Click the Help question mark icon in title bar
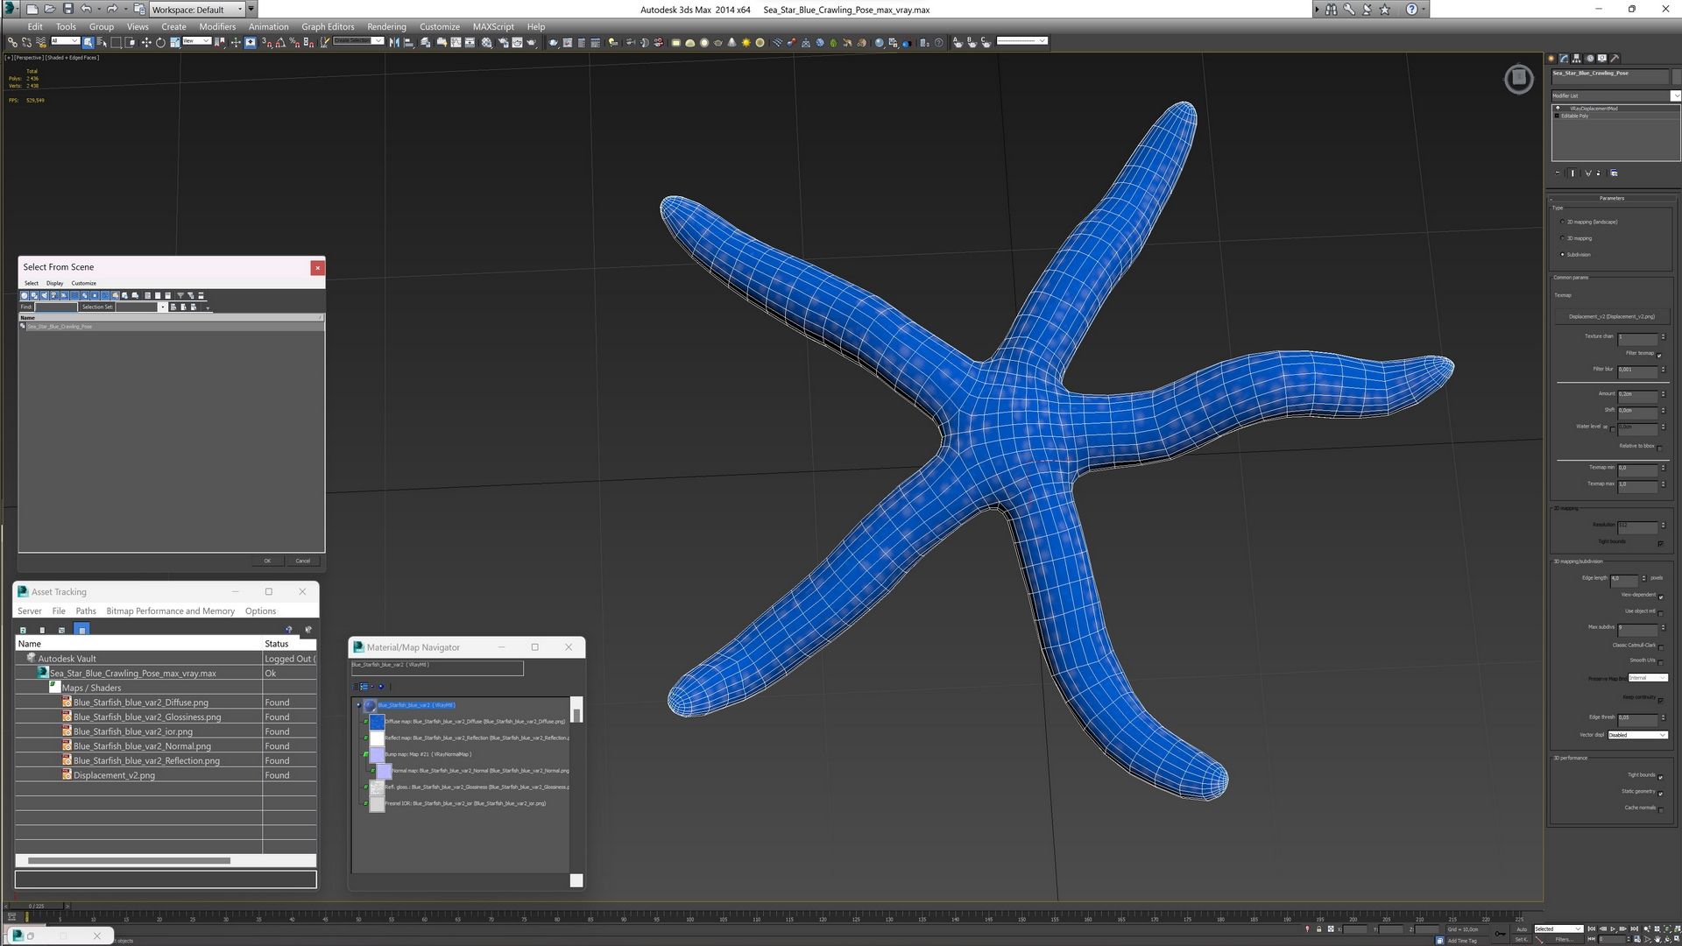Viewport: 1682px width, 946px height. (1411, 9)
